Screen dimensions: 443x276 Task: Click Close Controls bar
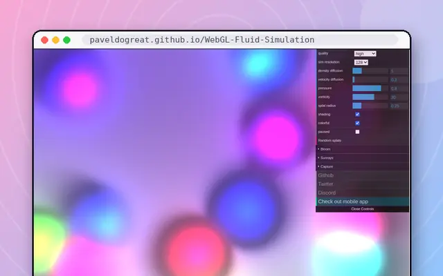(x=363, y=209)
